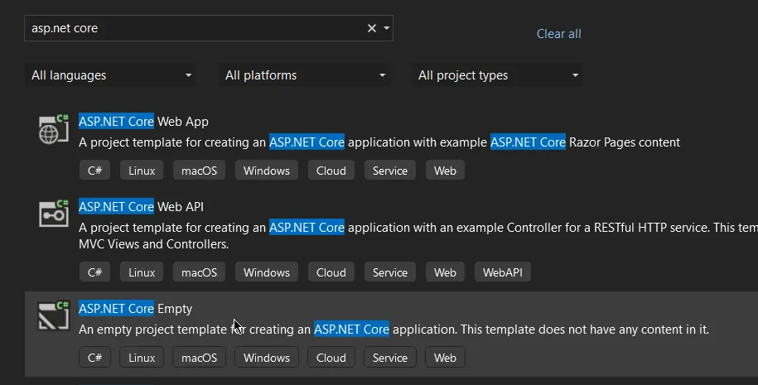Click the Windows tag under ASP.NET Core Web API

coord(266,272)
